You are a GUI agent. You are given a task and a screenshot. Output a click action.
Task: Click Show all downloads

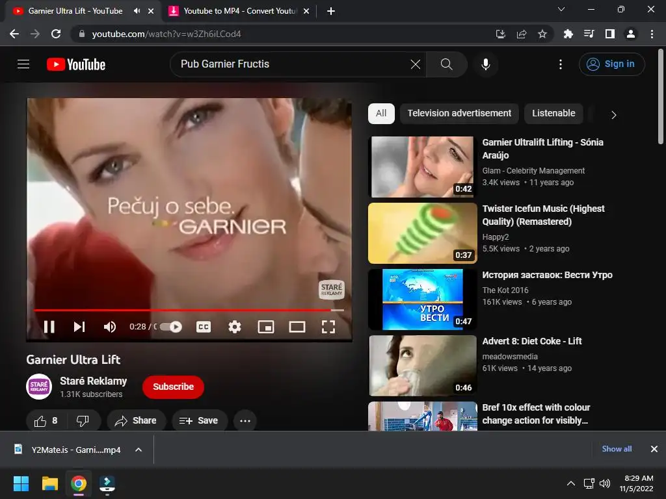pos(617,449)
